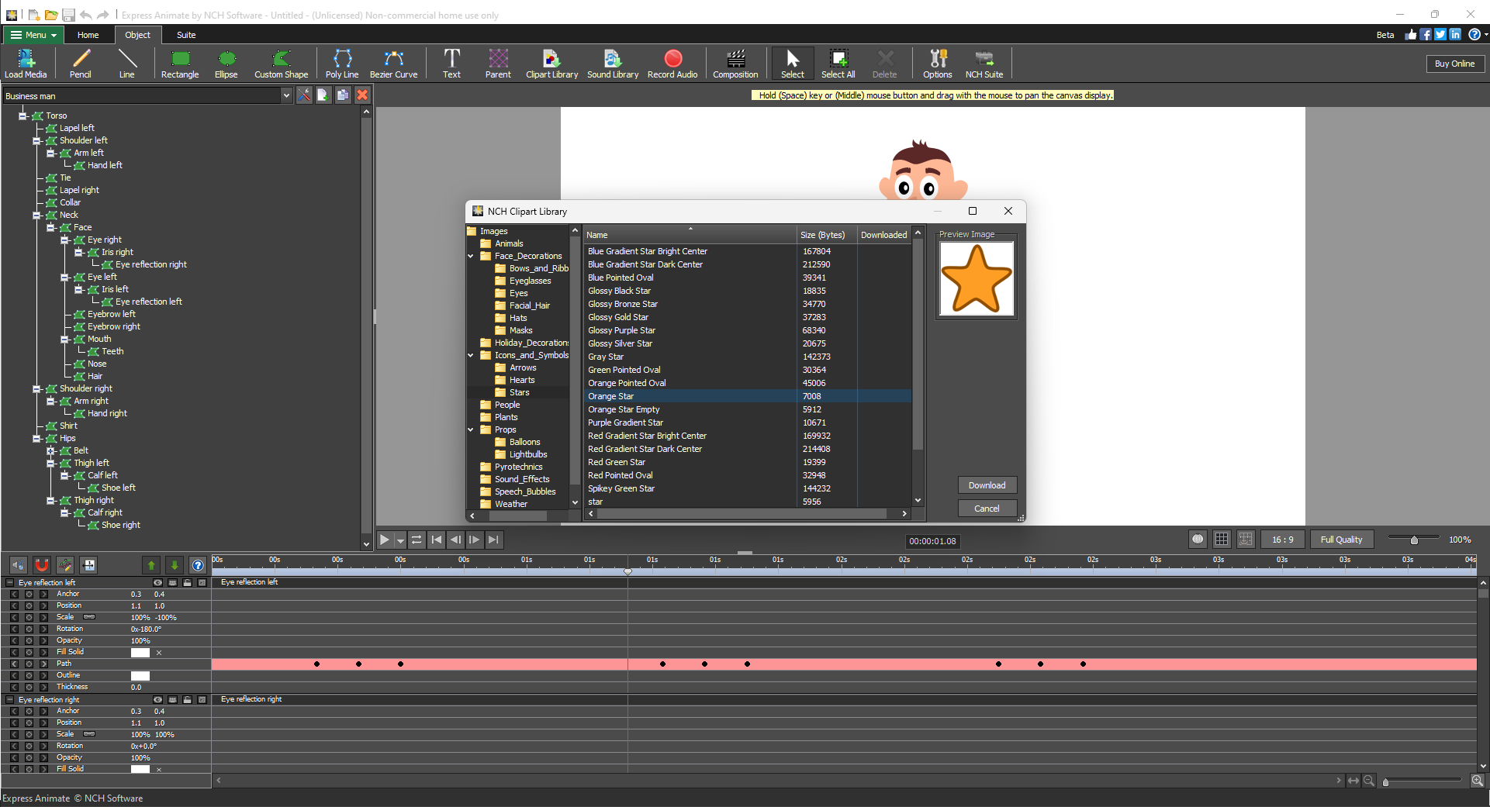Start Record Audio
This screenshot has width=1490, height=807.
(x=672, y=63)
